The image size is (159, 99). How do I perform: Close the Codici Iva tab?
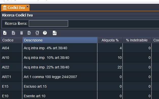[x=27, y=7]
